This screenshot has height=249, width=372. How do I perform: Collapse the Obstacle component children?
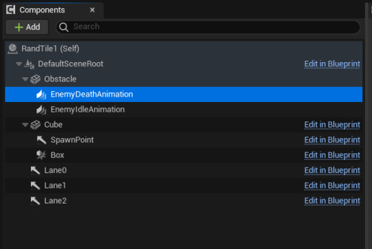click(x=25, y=79)
